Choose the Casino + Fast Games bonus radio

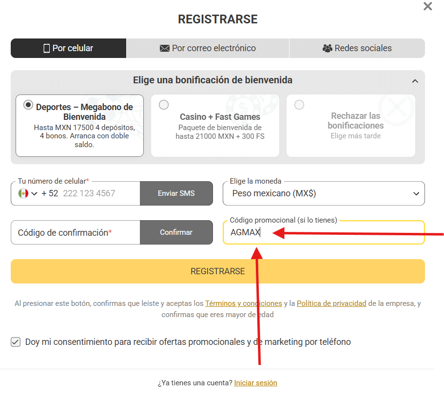tap(164, 105)
